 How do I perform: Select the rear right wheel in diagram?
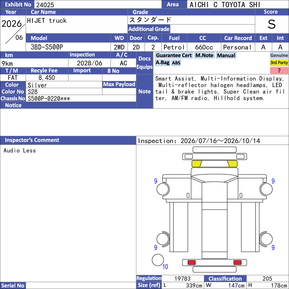pos(266,239)
